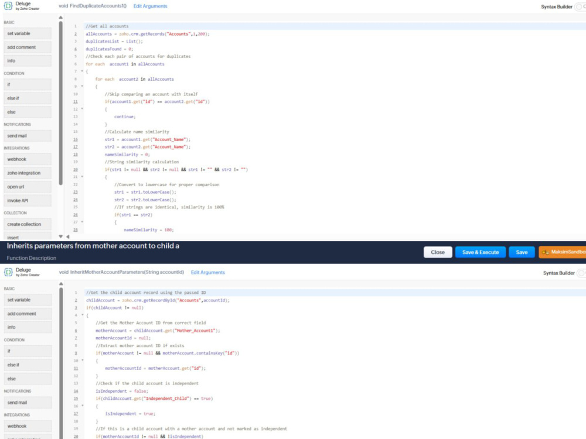Click sidebar scrollbar in InheritMotherAccountParameters editor
Image resolution: width=586 pixels, height=439 pixels.
click(61, 362)
